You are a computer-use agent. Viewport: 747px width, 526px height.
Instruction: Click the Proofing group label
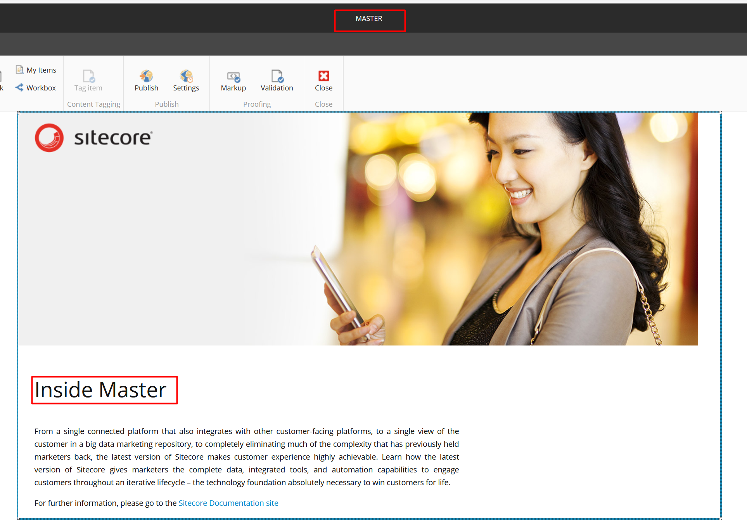click(x=257, y=104)
